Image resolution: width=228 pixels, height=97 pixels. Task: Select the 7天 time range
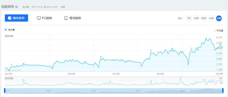189,18
